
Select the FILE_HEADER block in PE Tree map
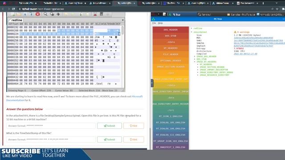click(171, 54)
